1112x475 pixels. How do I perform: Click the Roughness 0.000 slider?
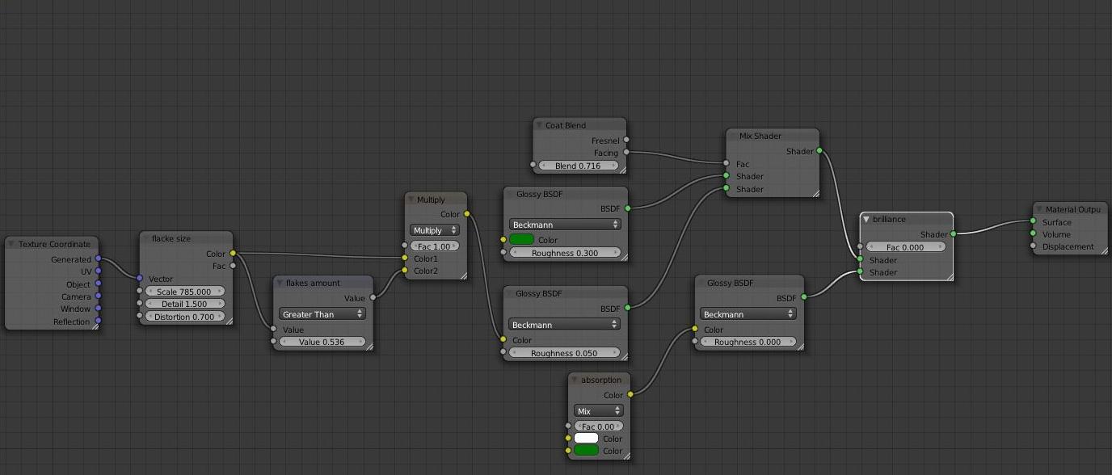click(748, 342)
